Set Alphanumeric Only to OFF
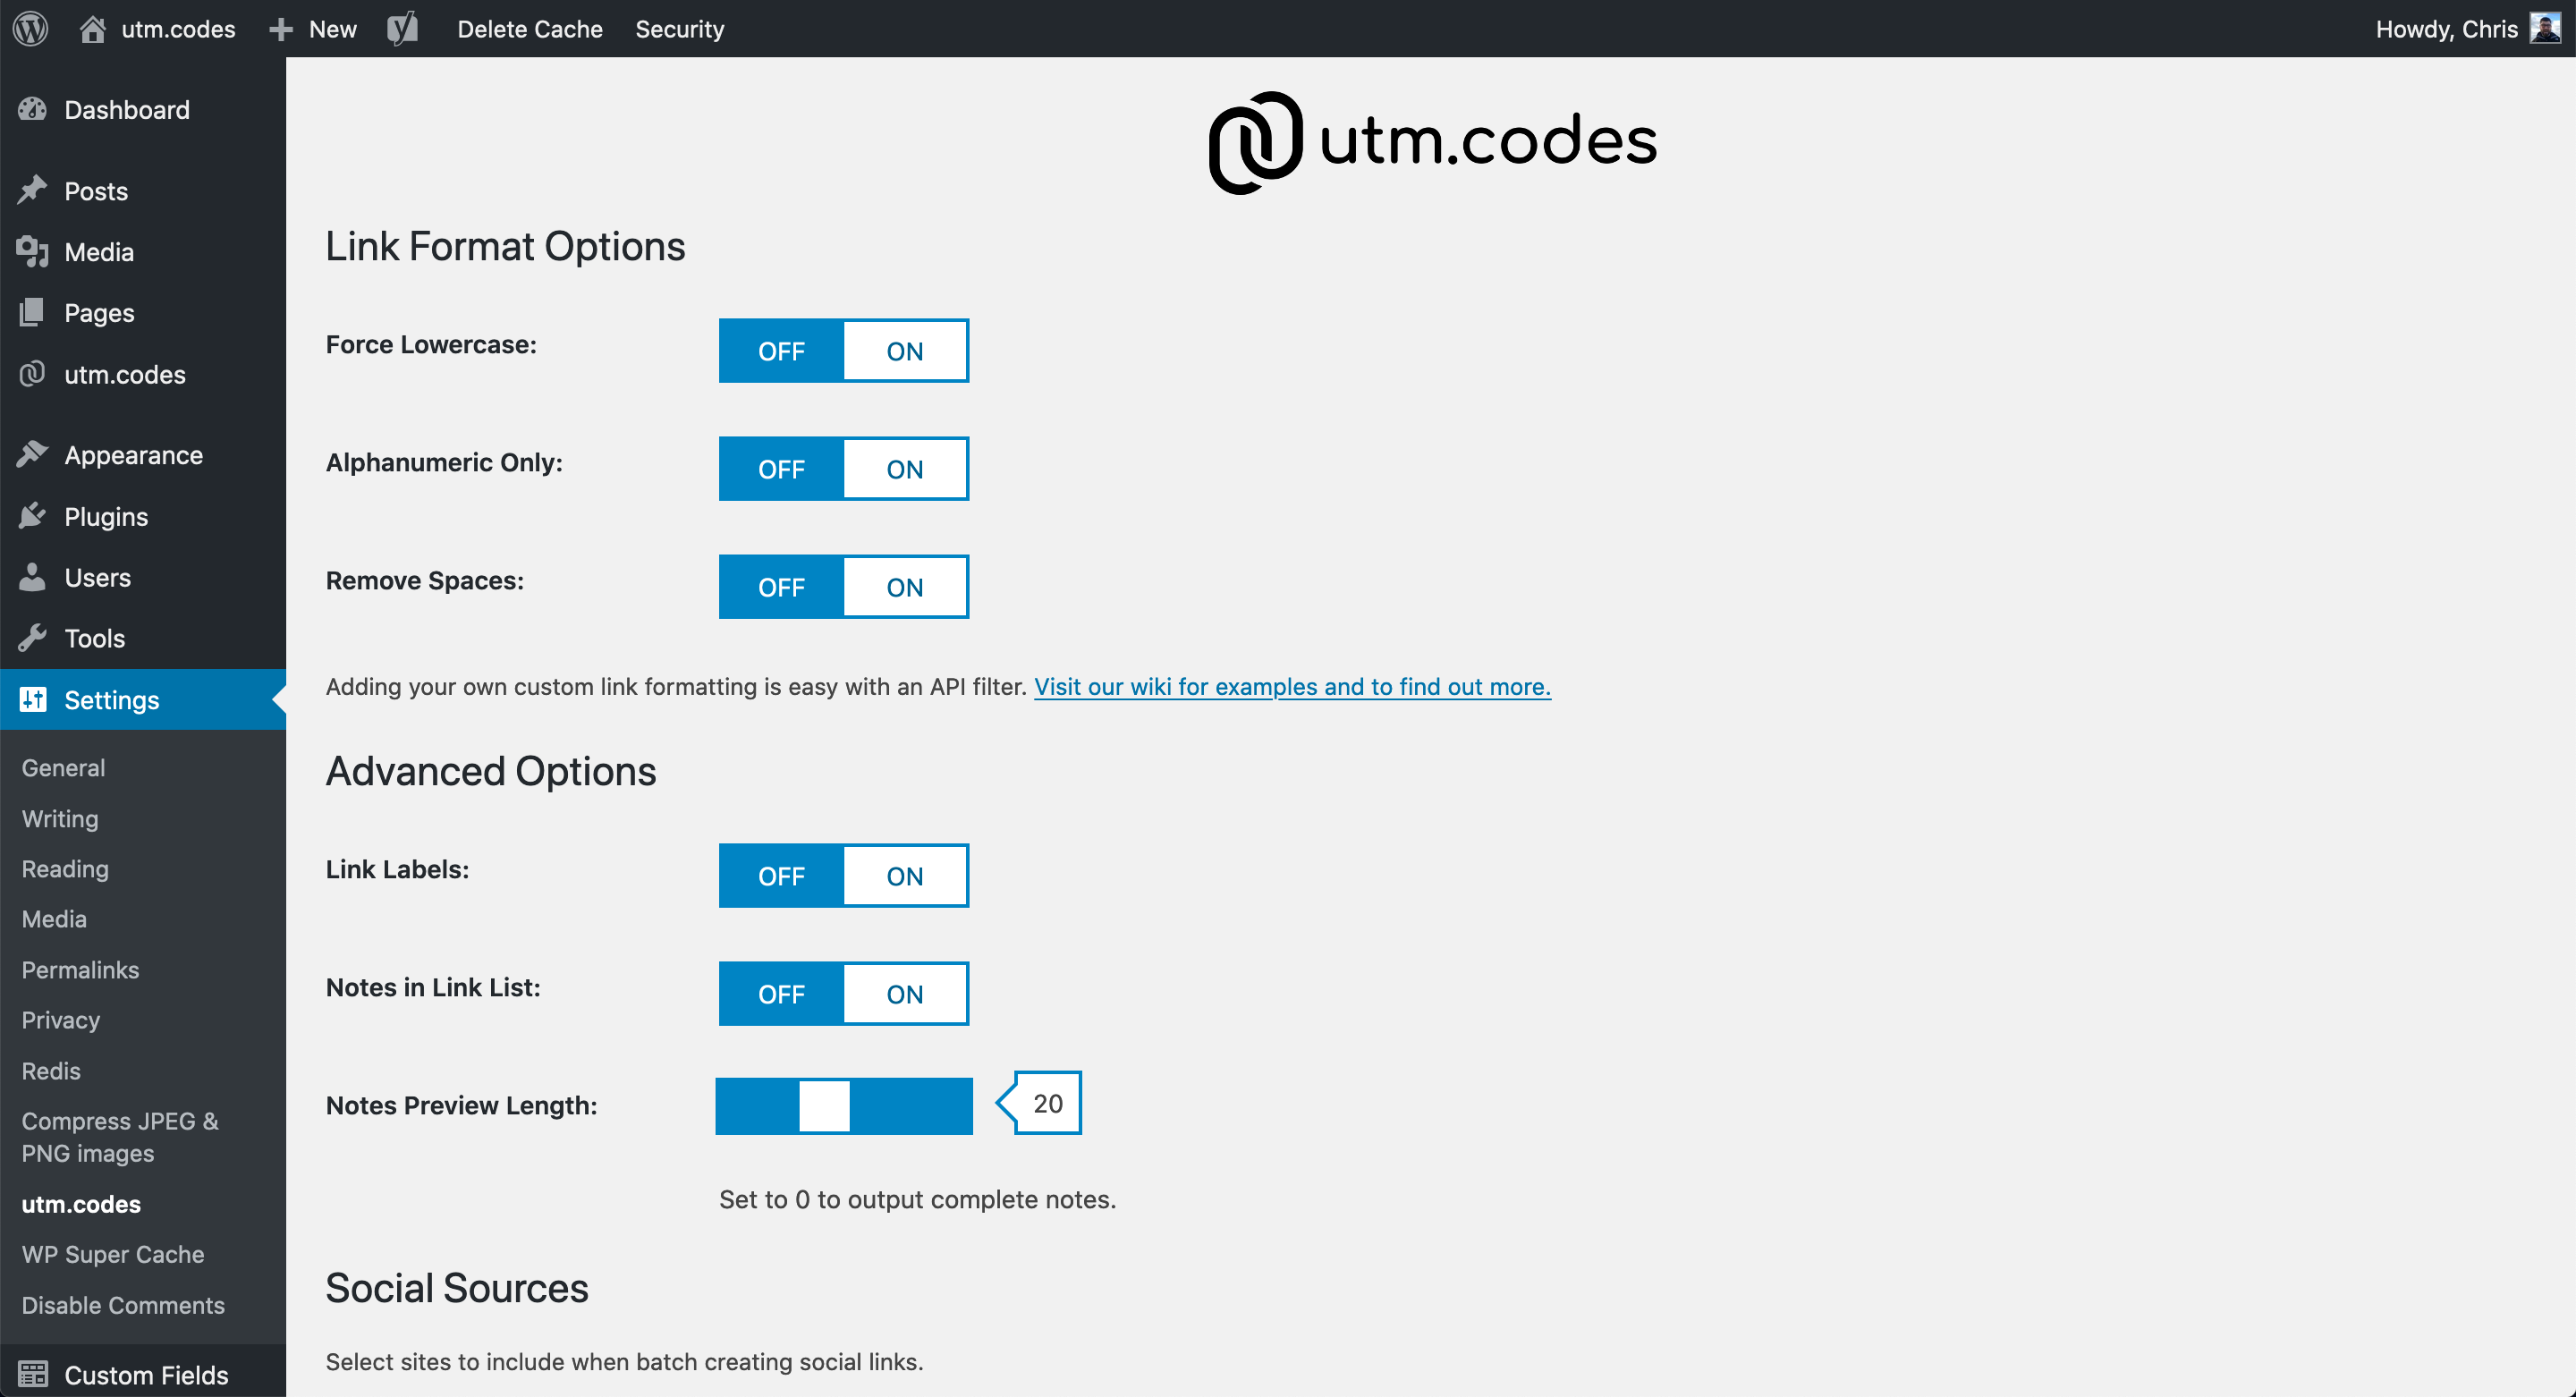 pos(781,469)
